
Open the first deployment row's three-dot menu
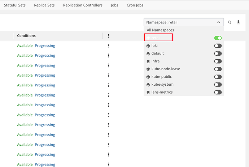click(x=108, y=46)
